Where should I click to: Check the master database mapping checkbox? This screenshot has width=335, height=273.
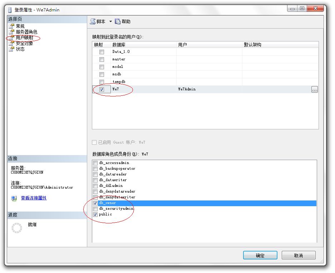coord(102,59)
